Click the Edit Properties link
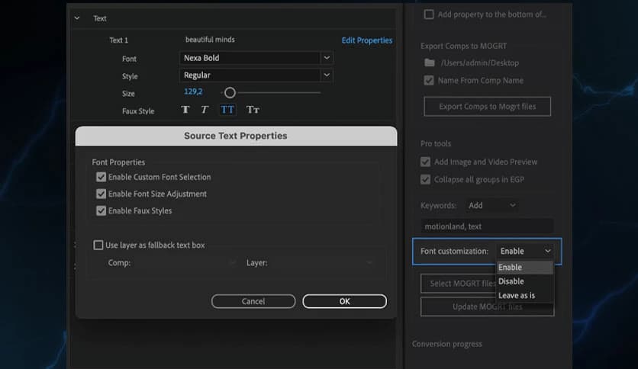Viewport: 638px width, 369px height. (x=367, y=40)
